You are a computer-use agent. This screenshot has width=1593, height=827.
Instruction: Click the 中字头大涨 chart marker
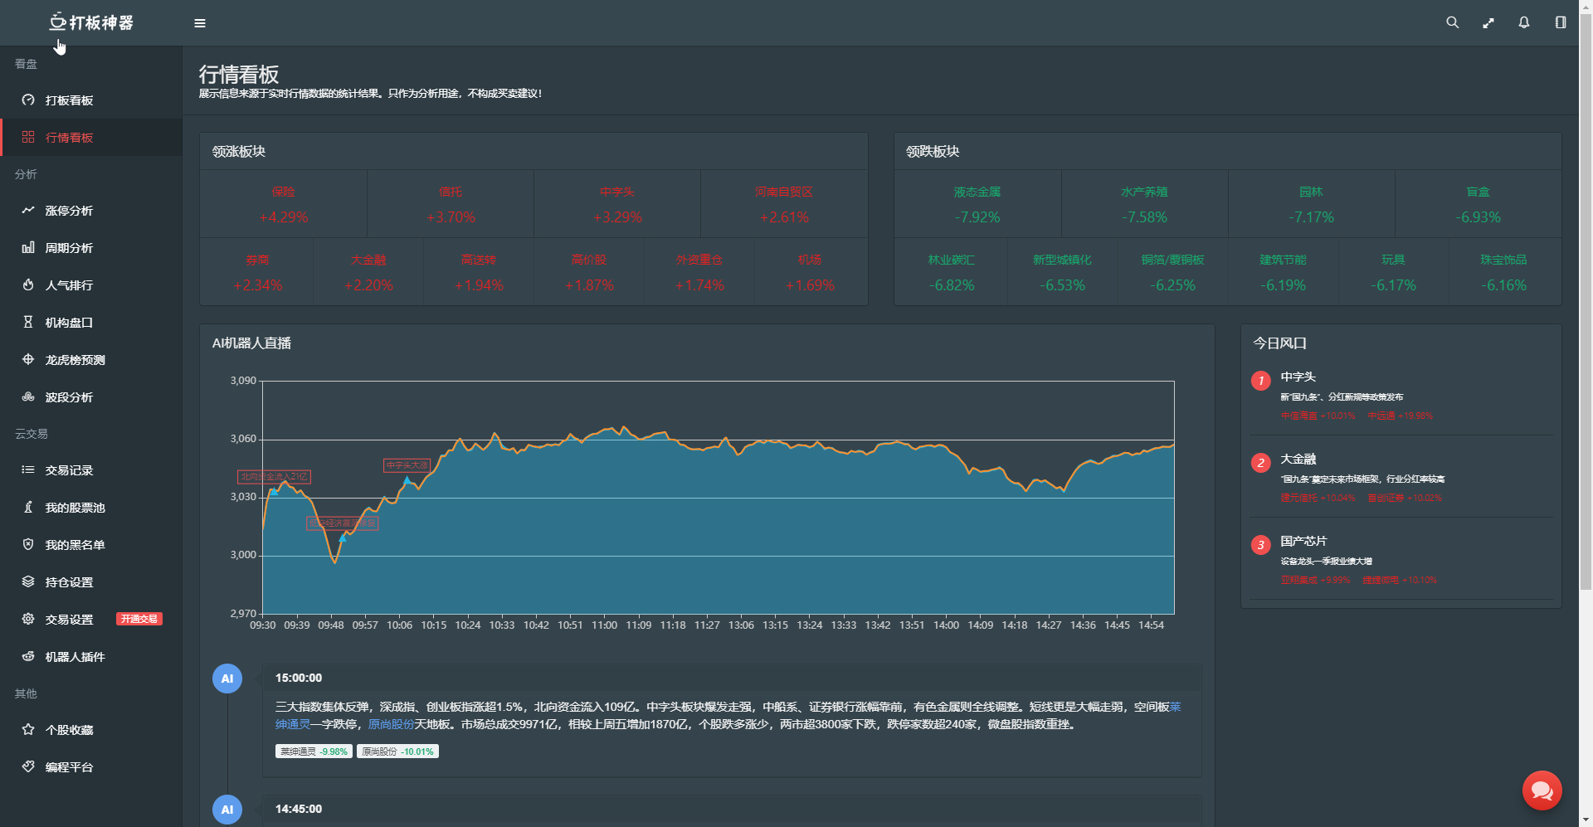(x=407, y=465)
